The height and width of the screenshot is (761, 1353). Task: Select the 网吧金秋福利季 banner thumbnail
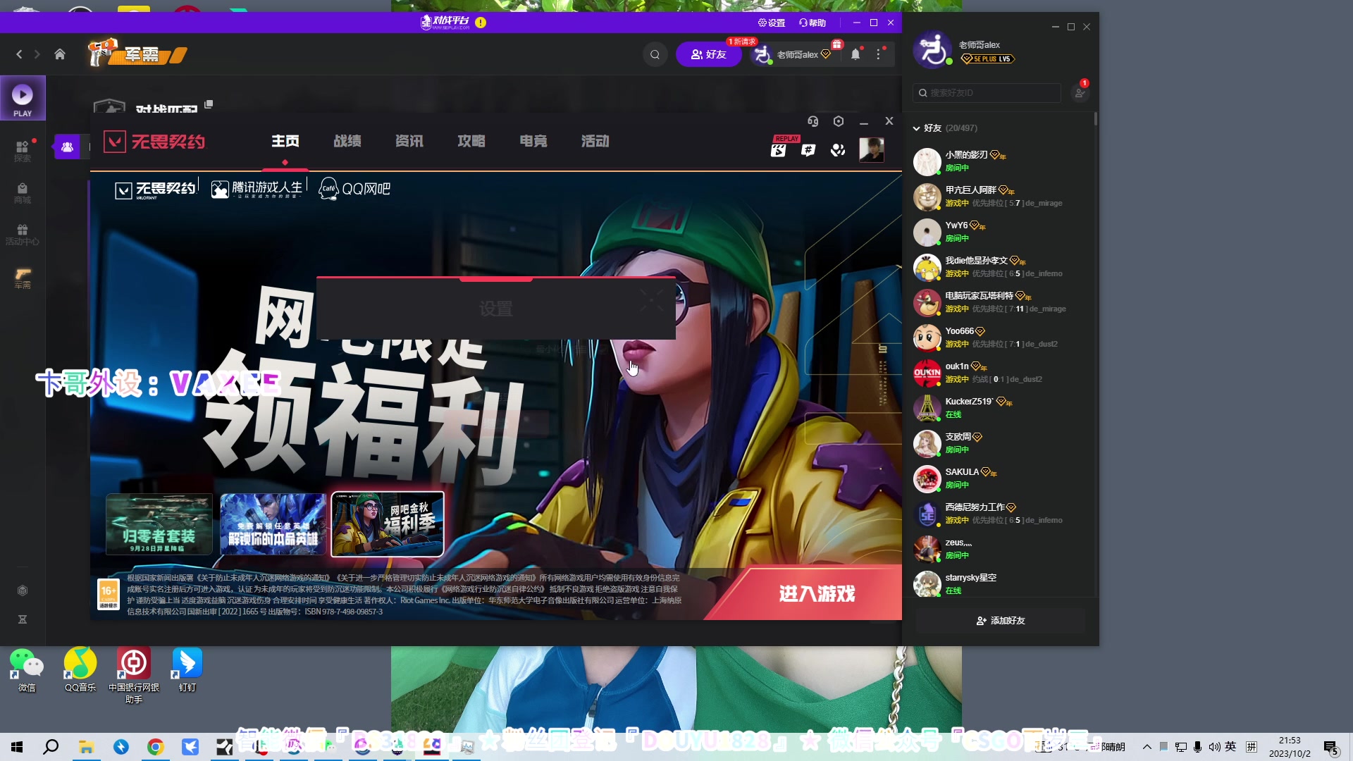pyautogui.click(x=388, y=524)
